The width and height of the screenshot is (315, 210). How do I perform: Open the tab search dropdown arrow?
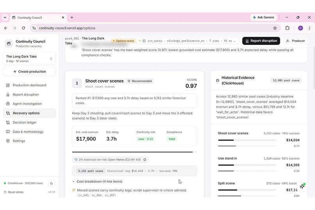tap(5, 18)
